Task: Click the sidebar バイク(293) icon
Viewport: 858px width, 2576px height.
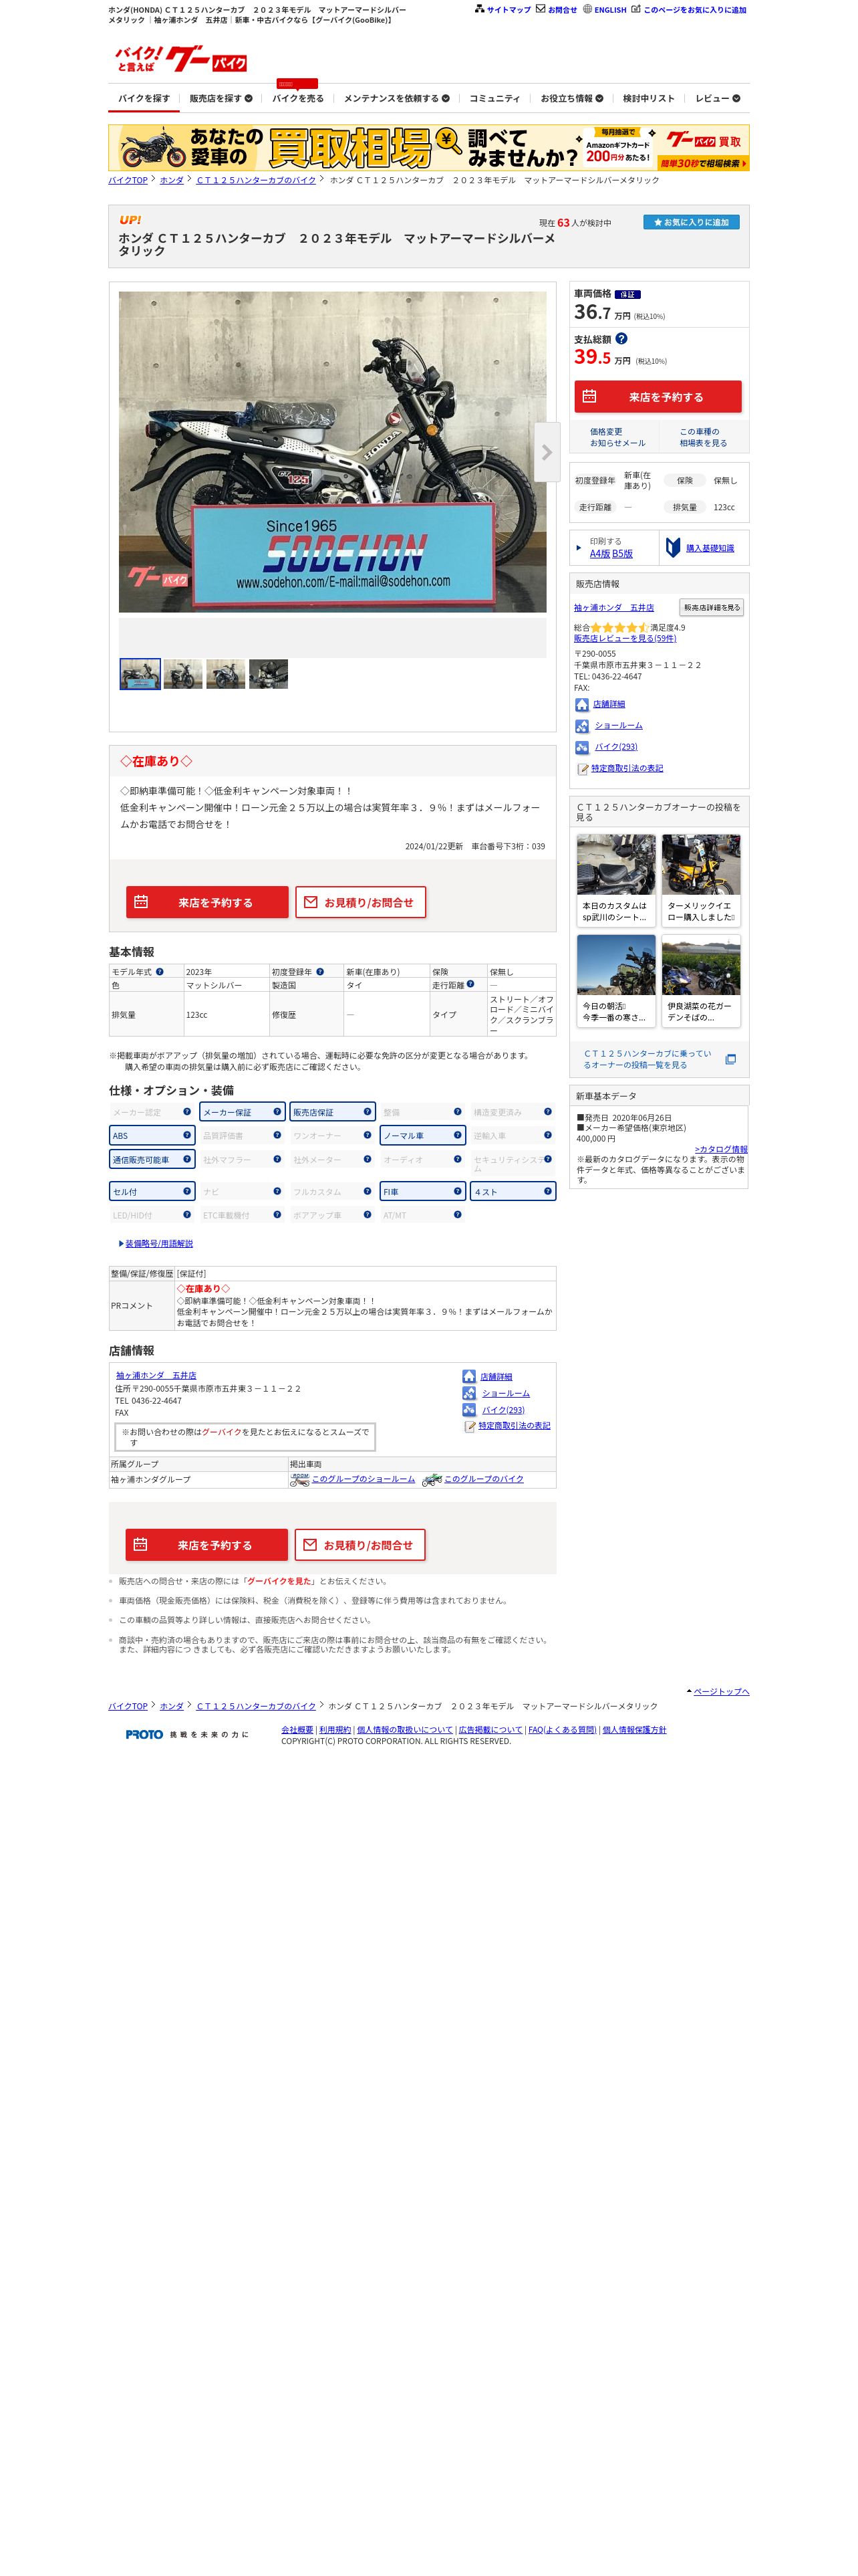Action: tap(581, 747)
